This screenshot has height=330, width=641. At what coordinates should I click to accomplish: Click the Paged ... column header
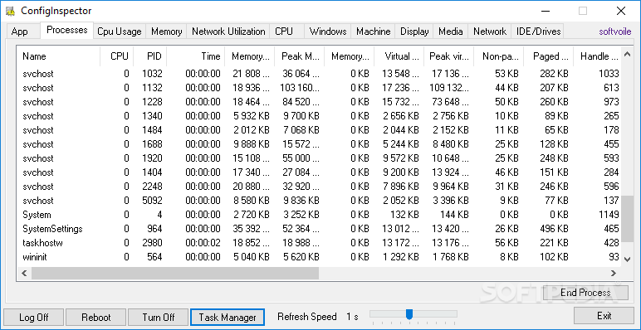tap(549, 56)
